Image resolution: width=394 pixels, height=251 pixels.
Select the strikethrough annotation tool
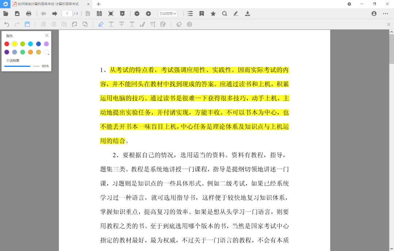click(x=121, y=24)
